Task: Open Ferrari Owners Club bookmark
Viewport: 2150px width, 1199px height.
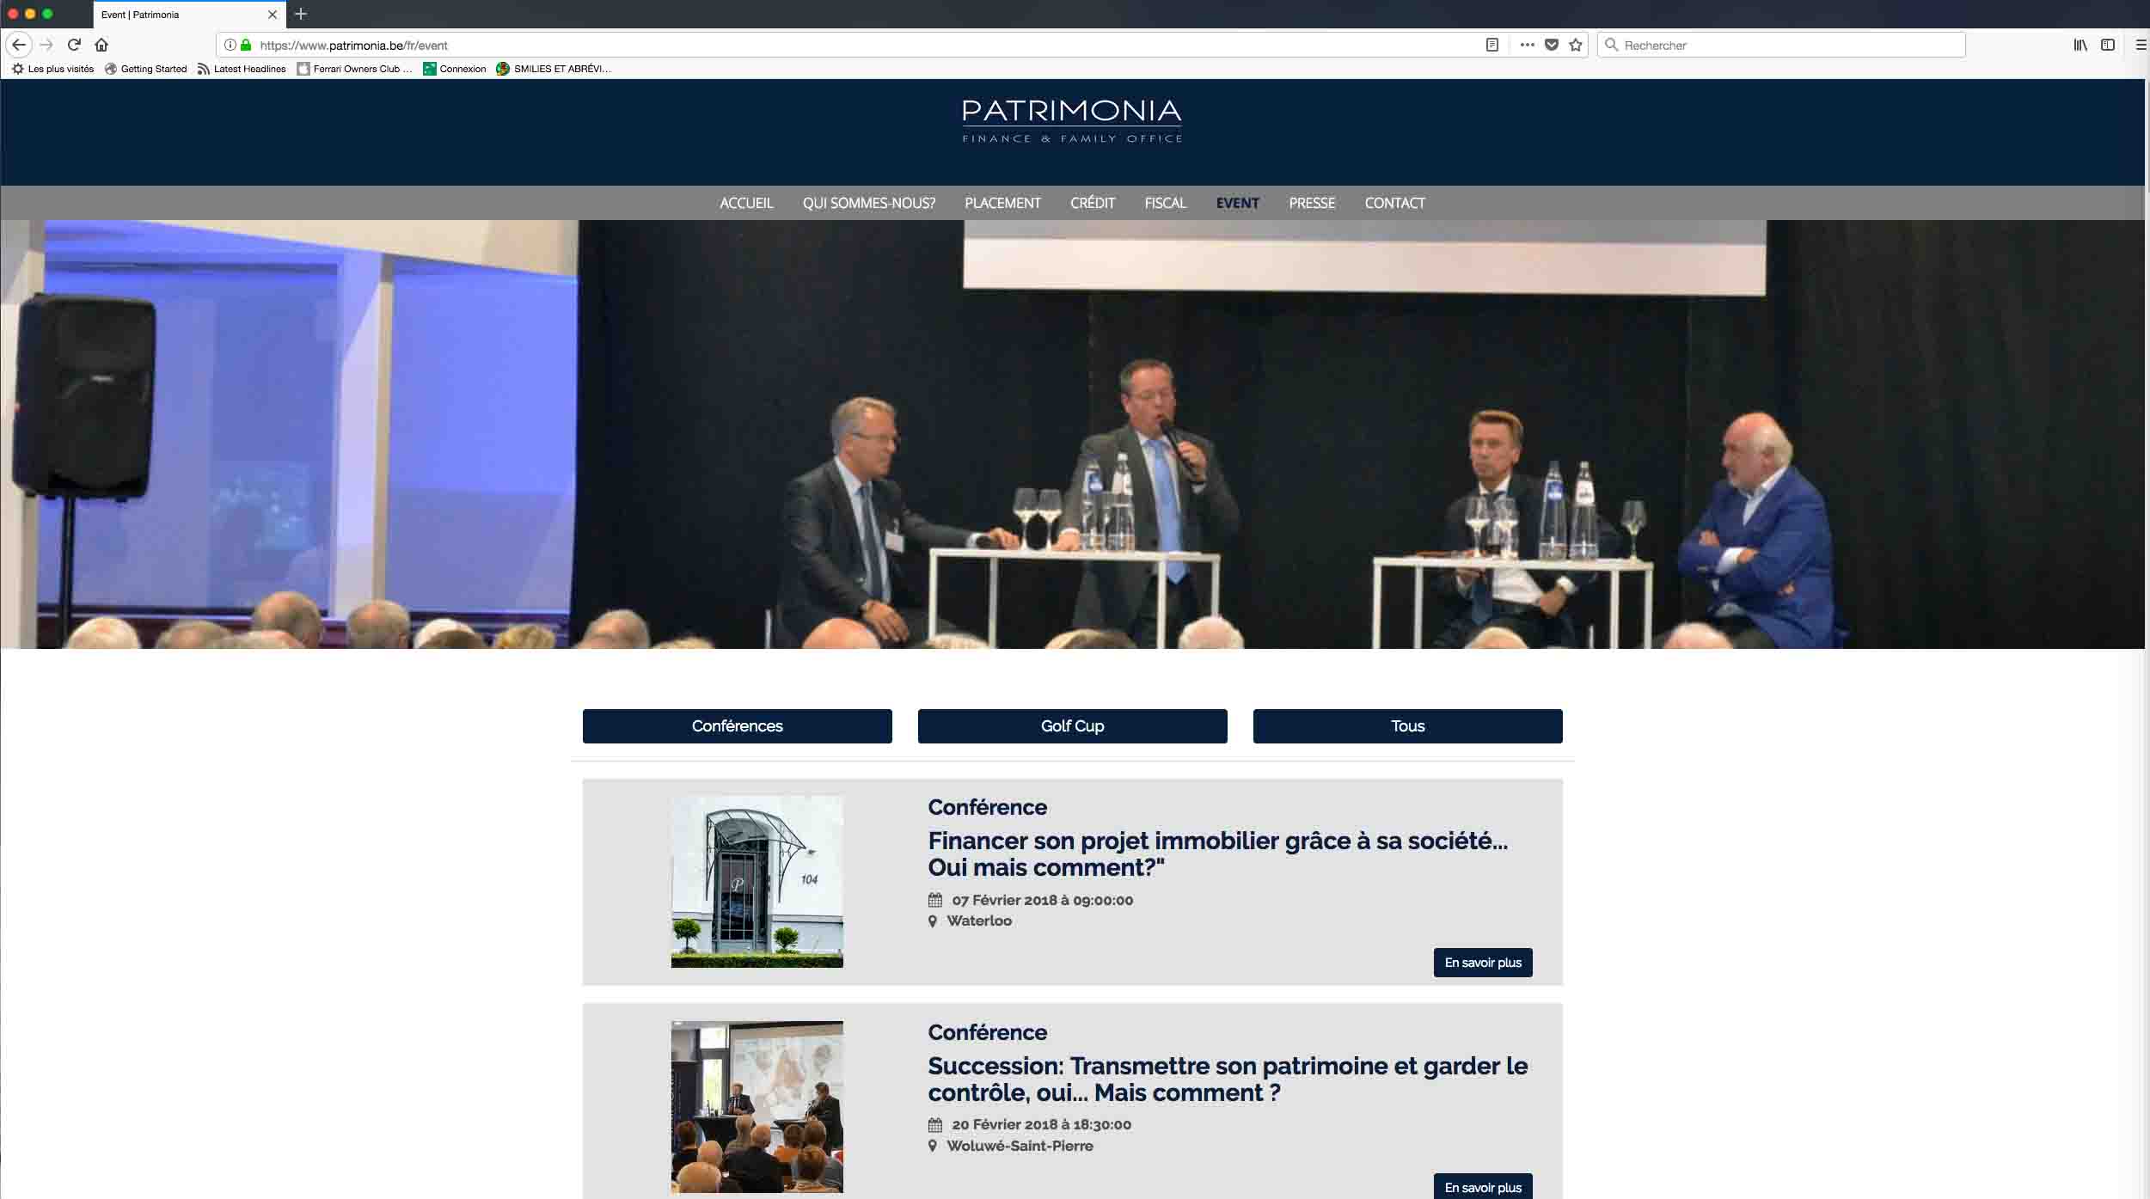Action: coord(354,69)
